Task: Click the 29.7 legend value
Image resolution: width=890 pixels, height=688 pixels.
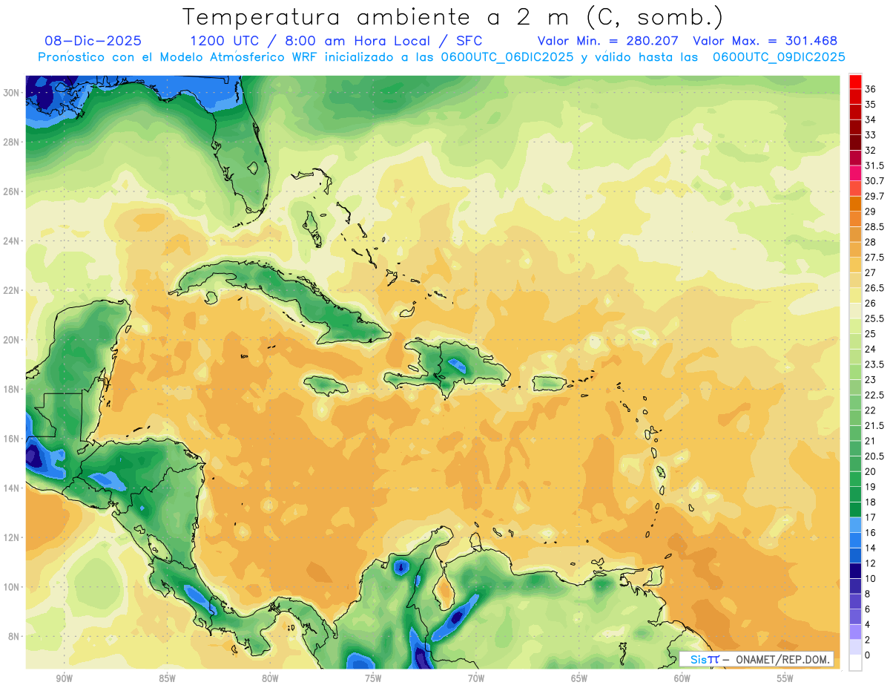Action: pos(875,196)
